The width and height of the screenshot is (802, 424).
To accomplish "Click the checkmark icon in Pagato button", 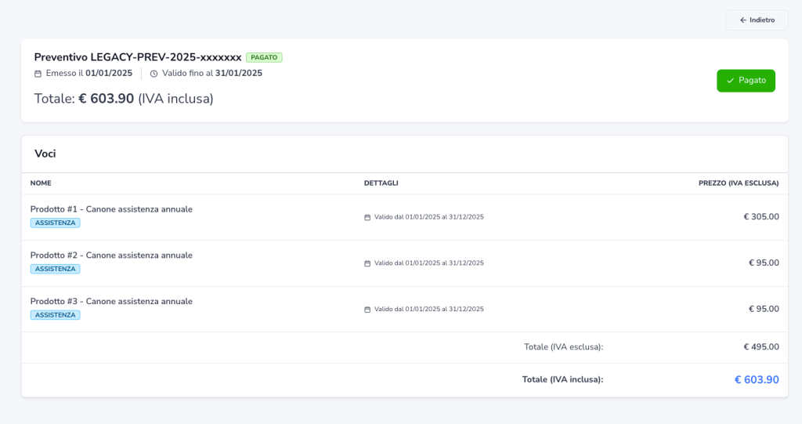I will [x=730, y=81].
